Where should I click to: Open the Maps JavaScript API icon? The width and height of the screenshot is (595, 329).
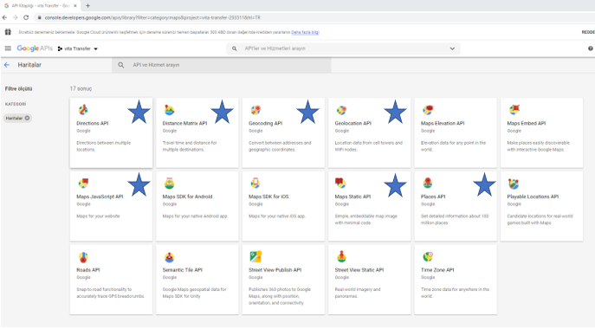(x=83, y=184)
